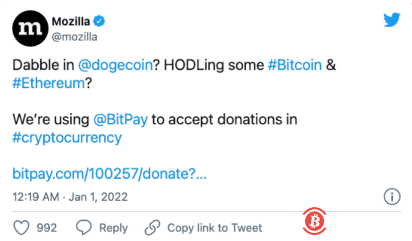The width and height of the screenshot is (412, 241).
Task: Click the Reply button label
Action: point(113,228)
